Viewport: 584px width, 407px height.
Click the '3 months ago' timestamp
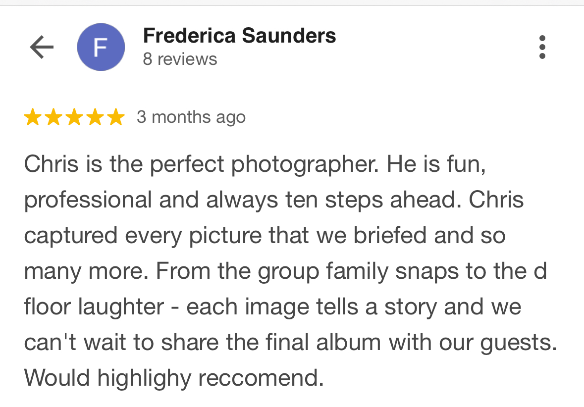coord(191,117)
